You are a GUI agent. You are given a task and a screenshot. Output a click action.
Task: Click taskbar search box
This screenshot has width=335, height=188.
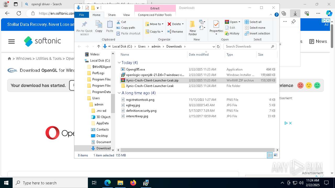point(50,183)
